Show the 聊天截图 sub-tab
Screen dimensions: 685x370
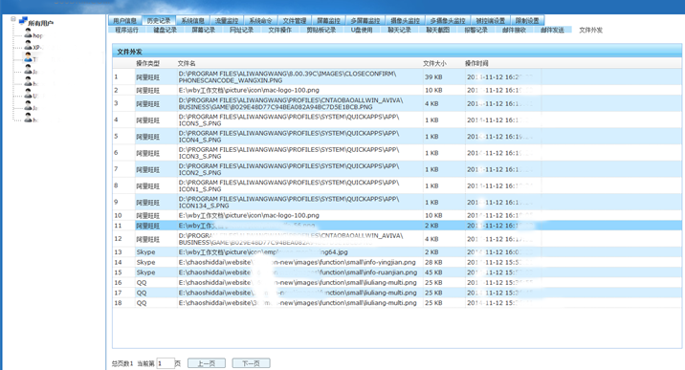[x=438, y=30]
